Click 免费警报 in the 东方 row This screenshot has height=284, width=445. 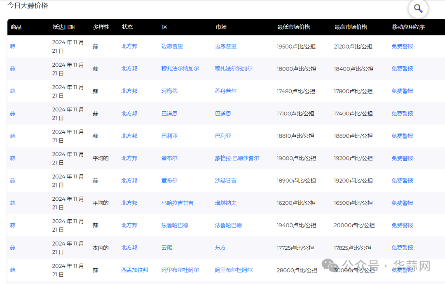[402, 248]
